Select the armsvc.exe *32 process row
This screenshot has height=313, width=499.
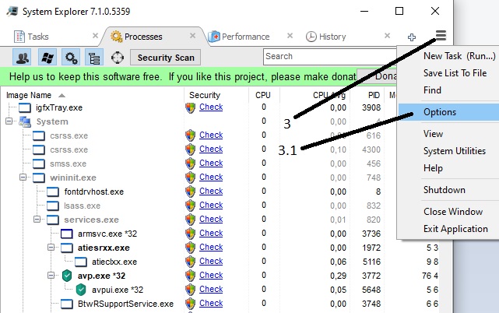107,234
